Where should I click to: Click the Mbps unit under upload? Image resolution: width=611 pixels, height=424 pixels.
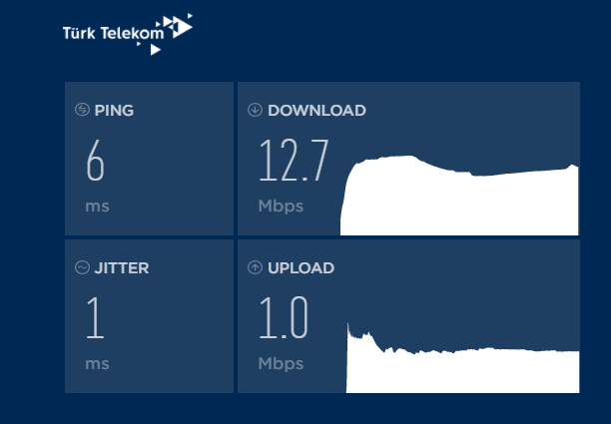281,364
